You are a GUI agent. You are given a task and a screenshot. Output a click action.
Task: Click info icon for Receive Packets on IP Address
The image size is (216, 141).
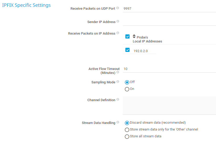pyautogui.click(x=118, y=33)
